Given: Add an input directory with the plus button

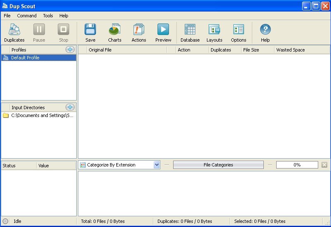Looking at the screenshot, I should 70,107.
